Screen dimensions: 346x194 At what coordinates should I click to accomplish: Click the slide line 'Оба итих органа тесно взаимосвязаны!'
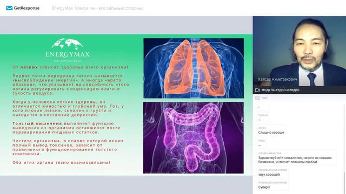point(61,163)
